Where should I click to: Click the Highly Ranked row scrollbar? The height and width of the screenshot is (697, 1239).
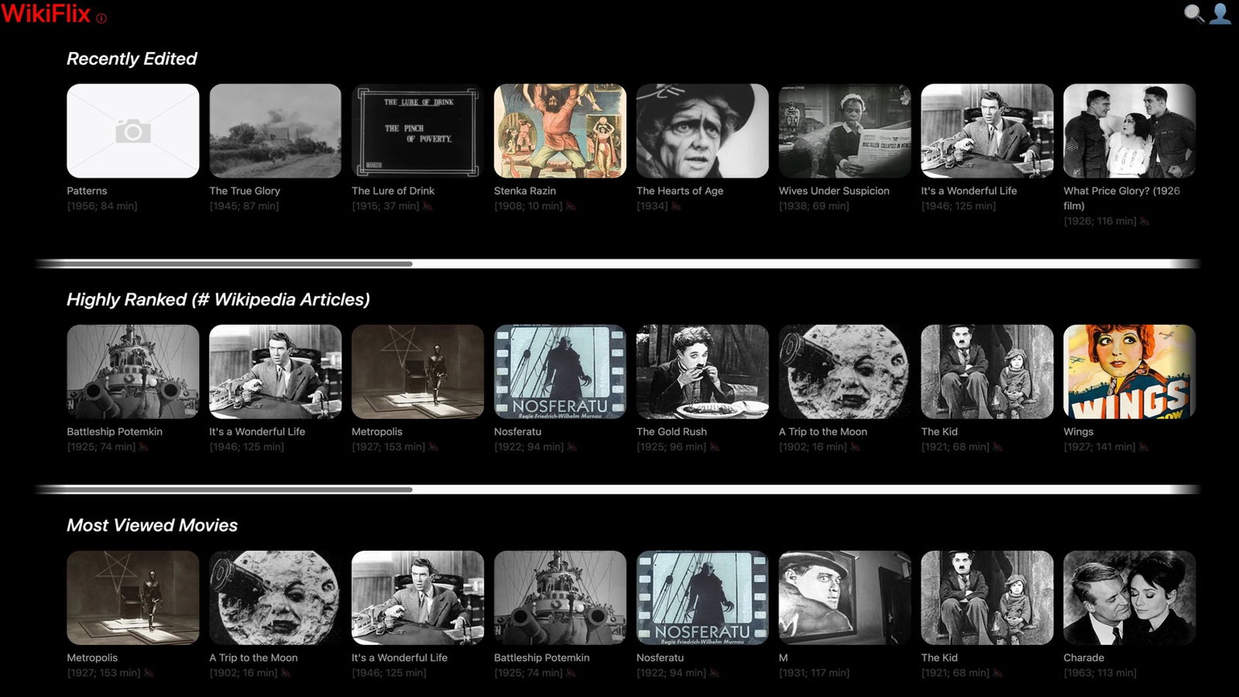pyautogui.click(x=224, y=490)
